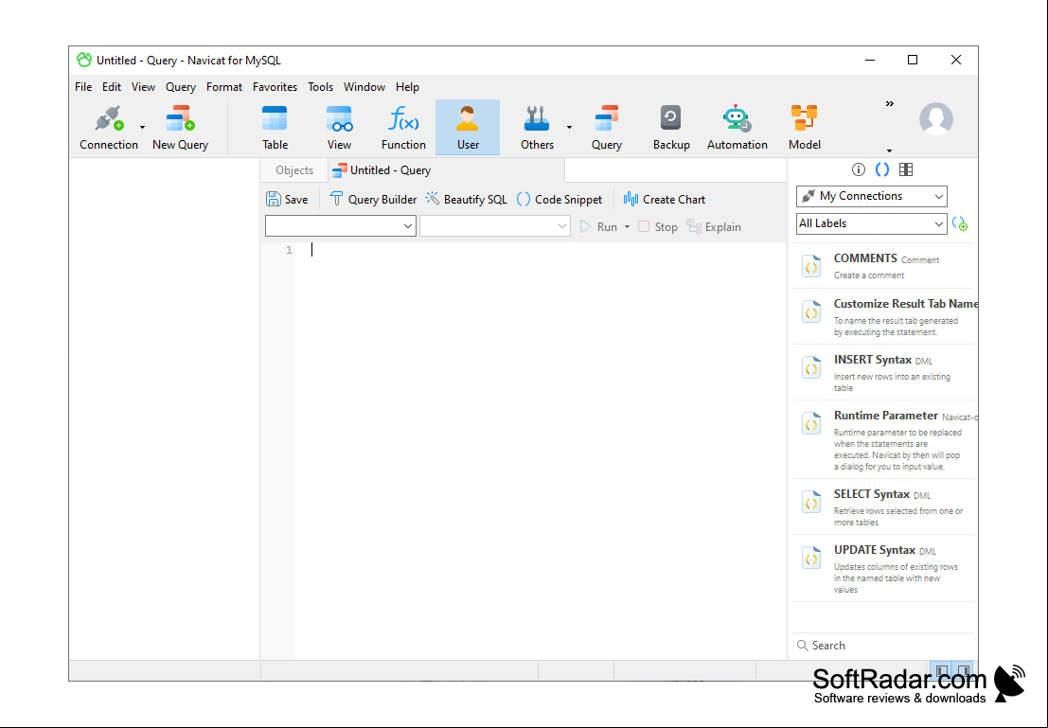
Task: Open the Table objects toolbar button
Action: 275,127
